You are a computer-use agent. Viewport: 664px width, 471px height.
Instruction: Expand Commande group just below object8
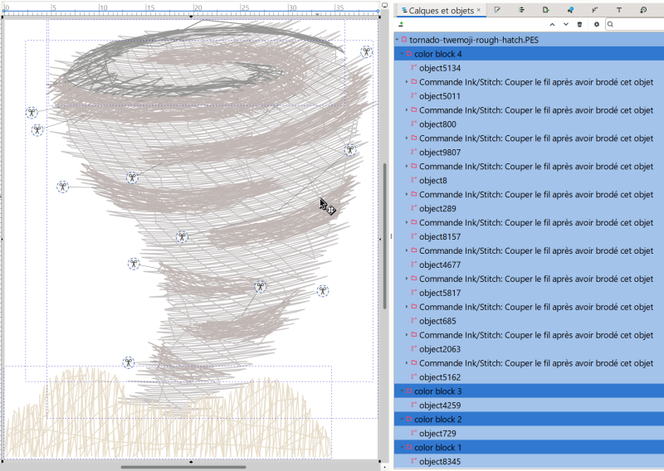coord(407,194)
